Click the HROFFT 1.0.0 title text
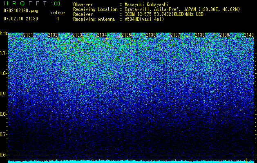257x163 pixels. click(32, 3)
